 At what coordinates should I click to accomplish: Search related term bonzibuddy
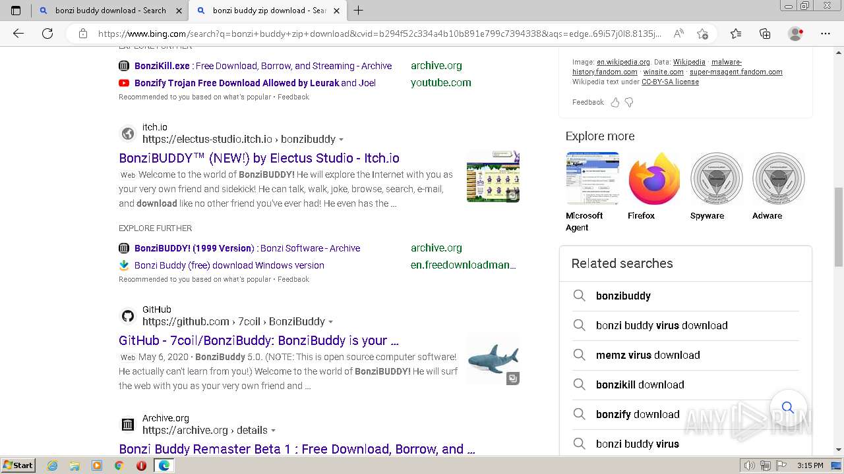tap(686, 296)
